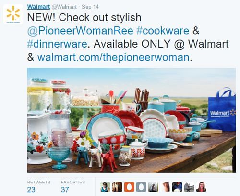
Task: Open the Sep 14 timestamp permalink
Action: 90,7
